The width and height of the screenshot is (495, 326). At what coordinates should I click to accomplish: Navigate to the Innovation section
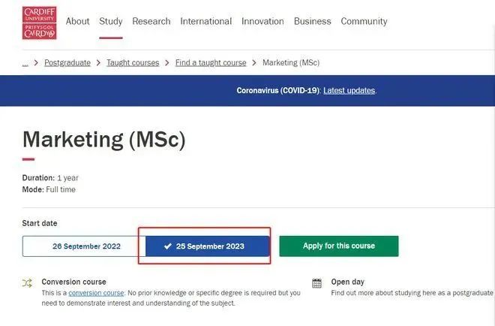[262, 22]
